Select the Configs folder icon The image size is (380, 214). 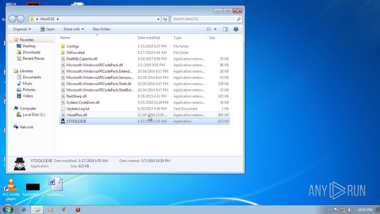click(x=63, y=46)
